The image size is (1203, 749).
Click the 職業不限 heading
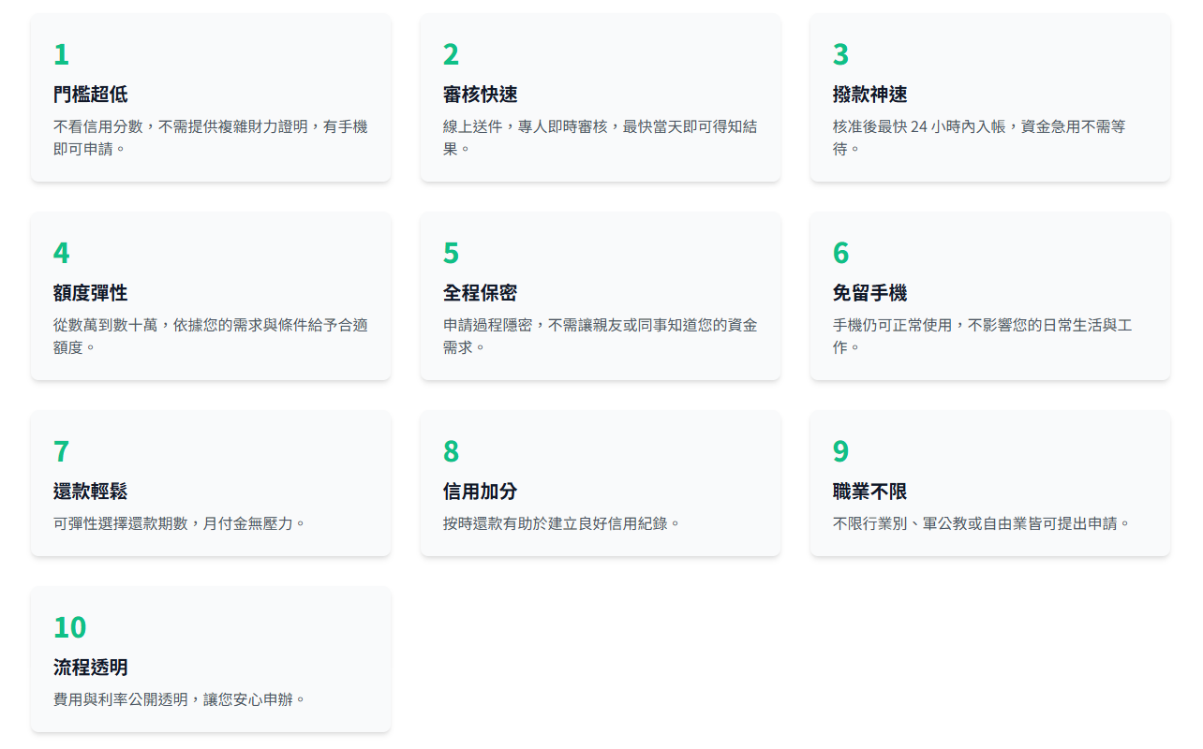pyautogui.click(x=869, y=492)
